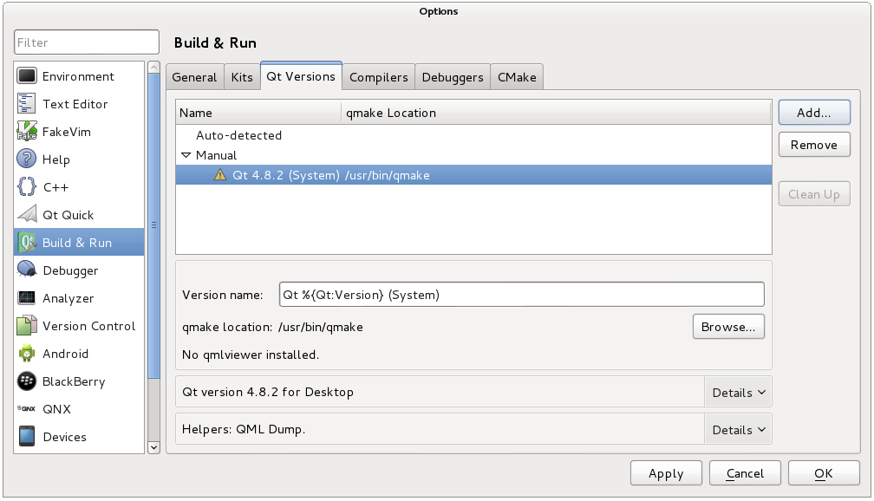Select the Version Control category label
Viewport: 874px width, 501px height.
[x=88, y=326]
